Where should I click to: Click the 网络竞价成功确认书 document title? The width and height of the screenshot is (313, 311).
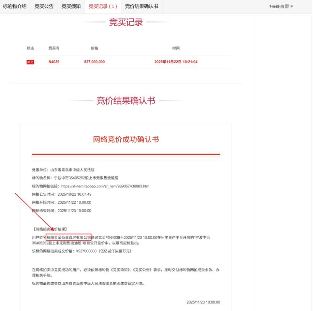[x=126, y=139]
